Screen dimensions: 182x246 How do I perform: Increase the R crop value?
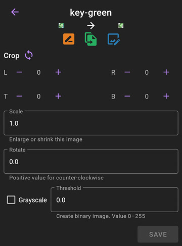click(x=166, y=72)
